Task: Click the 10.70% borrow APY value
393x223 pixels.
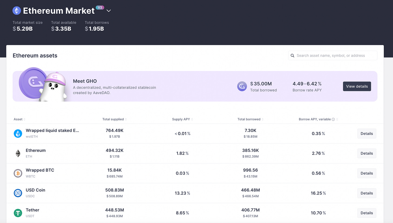Action: 318,213
